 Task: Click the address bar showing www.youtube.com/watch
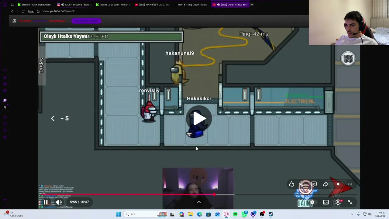pyautogui.click(x=58, y=11)
